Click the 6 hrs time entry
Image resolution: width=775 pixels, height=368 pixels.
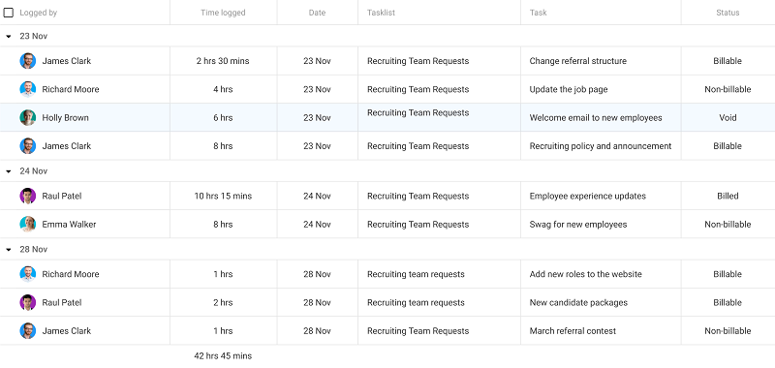click(223, 117)
